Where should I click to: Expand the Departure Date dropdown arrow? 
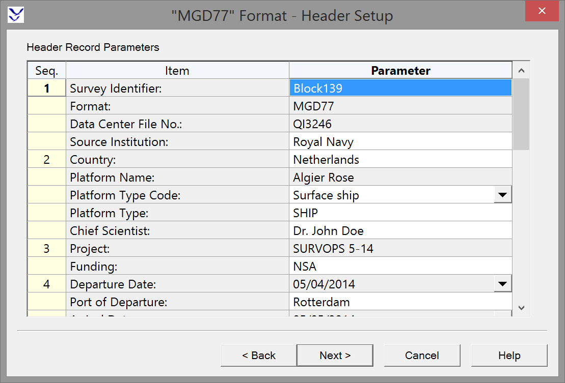(502, 284)
